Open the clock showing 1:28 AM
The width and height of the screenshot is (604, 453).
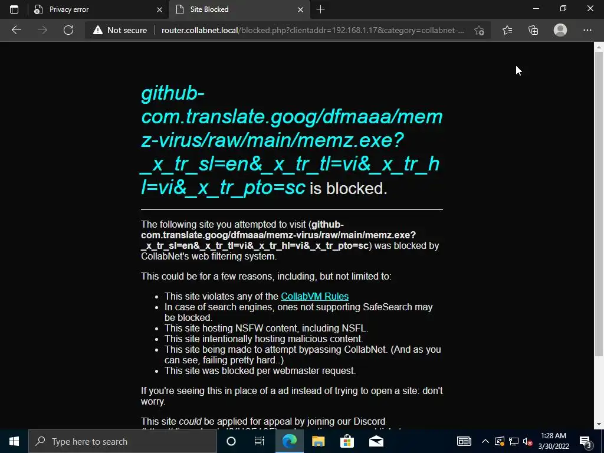tap(553, 441)
